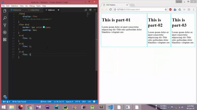Open File Explorer from taskbar
The image size is (197, 110).
(12, 107)
